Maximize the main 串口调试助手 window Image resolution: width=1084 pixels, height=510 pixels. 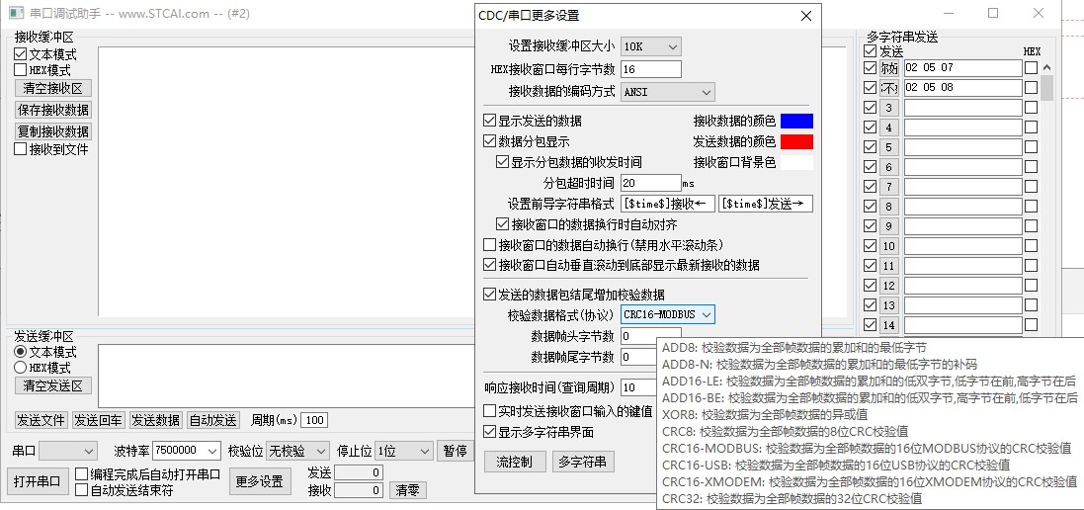tap(993, 13)
